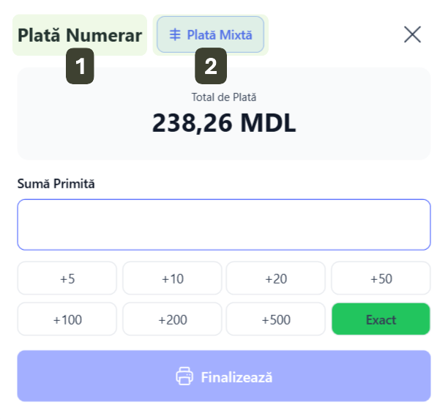448x419 pixels.
Task: Focus the Sumă Primită input field
Action: tap(223, 225)
